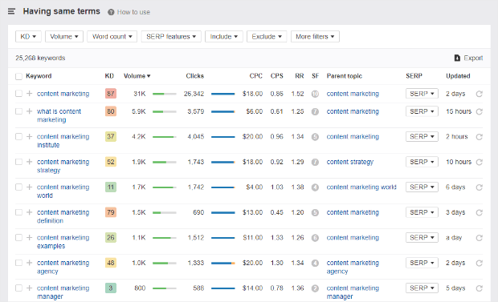Add 'content marketing examples' with plus icon

click(29, 237)
